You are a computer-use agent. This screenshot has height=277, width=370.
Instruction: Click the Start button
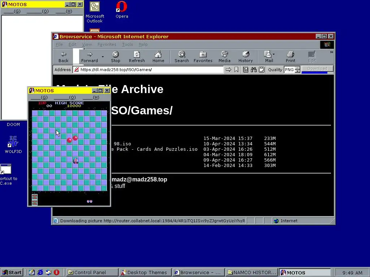(x=12, y=273)
